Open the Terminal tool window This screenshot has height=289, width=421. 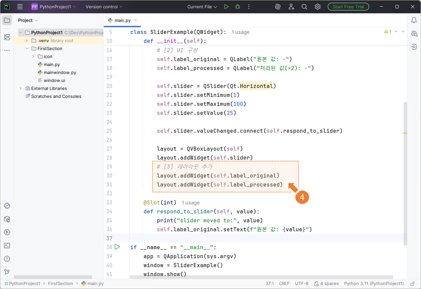pos(7,246)
